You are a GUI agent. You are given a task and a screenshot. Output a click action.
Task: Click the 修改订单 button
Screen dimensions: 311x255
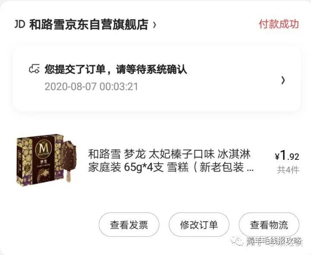click(199, 225)
